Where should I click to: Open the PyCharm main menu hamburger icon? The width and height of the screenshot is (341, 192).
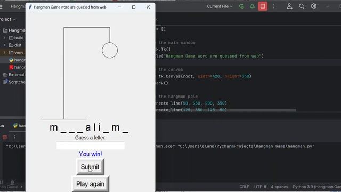1,6
